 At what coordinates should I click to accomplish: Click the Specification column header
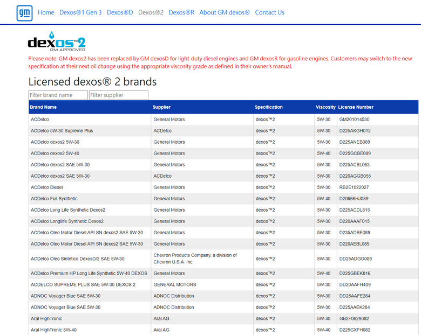click(x=269, y=107)
